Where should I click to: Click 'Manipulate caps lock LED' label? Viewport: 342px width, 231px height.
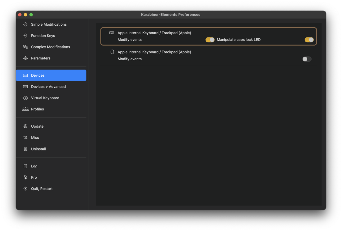[239, 40]
